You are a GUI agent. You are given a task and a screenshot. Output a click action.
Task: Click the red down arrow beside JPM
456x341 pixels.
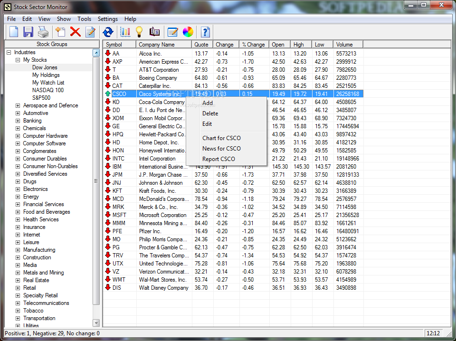point(108,174)
